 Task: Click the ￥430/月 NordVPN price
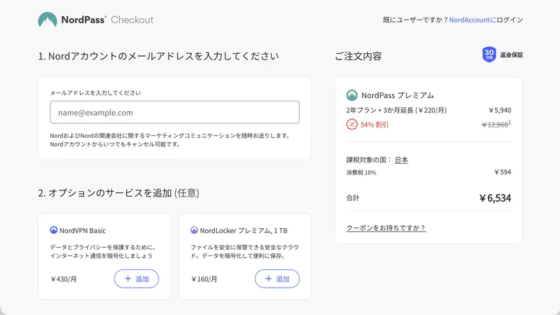(64, 279)
